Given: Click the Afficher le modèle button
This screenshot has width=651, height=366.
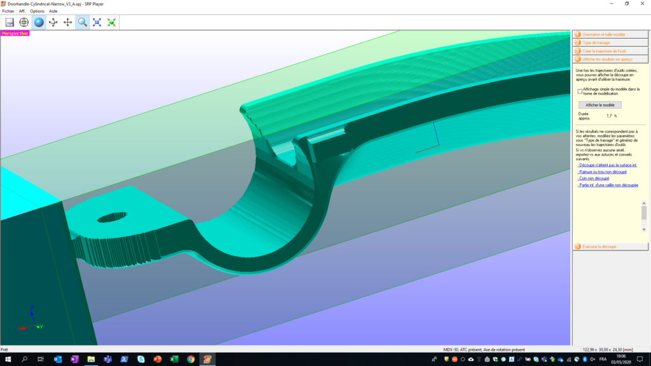Looking at the screenshot, I should tap(600, 105).
